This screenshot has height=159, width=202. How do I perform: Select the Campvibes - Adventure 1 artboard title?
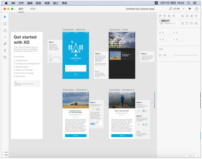(75, 90)
